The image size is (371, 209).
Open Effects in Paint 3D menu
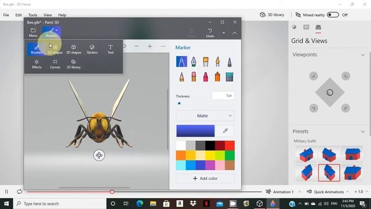37,64
